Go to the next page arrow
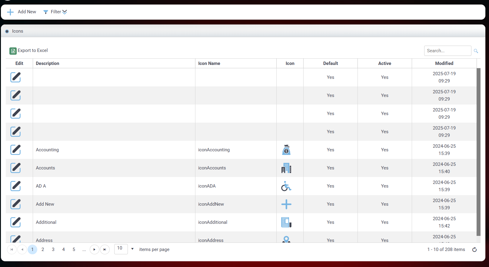The height and width of the screenshot is (267, 489). [95, 249]
